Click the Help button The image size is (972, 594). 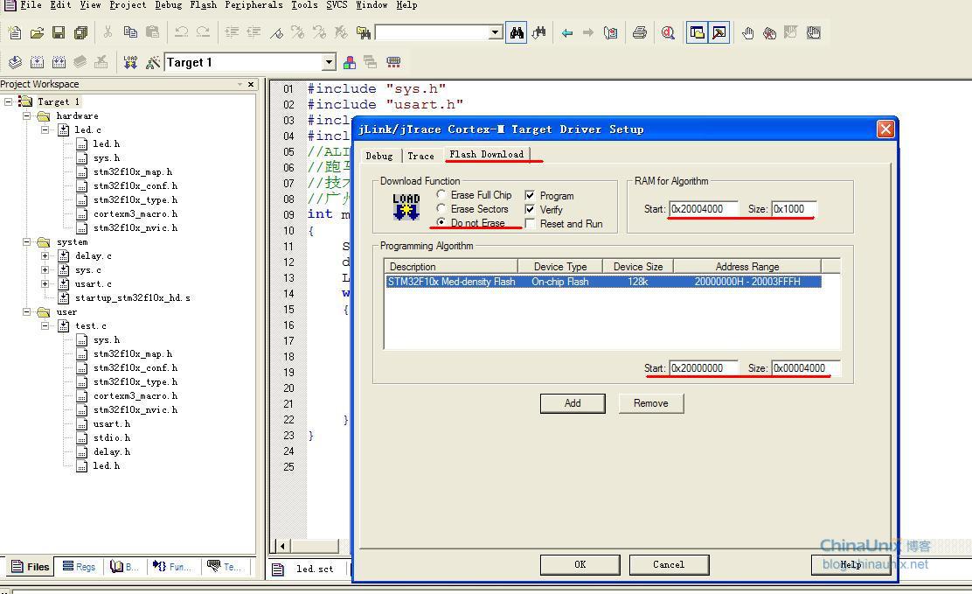[850, 565]
